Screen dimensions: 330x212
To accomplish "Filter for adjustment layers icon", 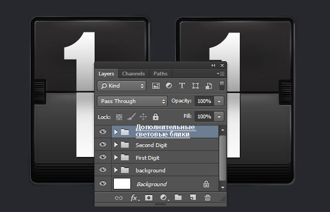I will (x=169, y=85).
